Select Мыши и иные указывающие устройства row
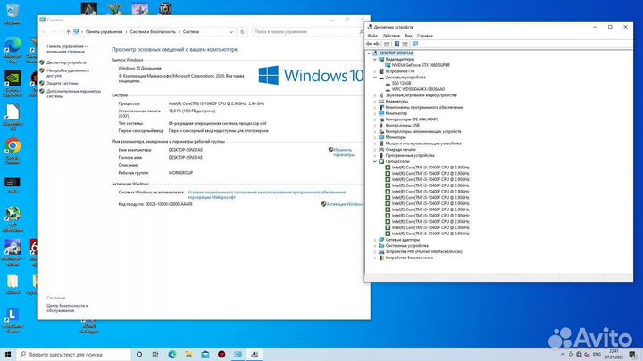Screen dimensions: 643x361 (x=422, y=144)
